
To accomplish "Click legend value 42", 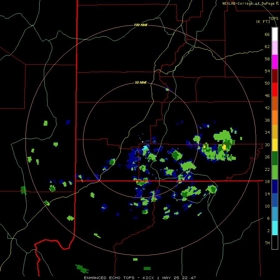I will tap(267, 108).
